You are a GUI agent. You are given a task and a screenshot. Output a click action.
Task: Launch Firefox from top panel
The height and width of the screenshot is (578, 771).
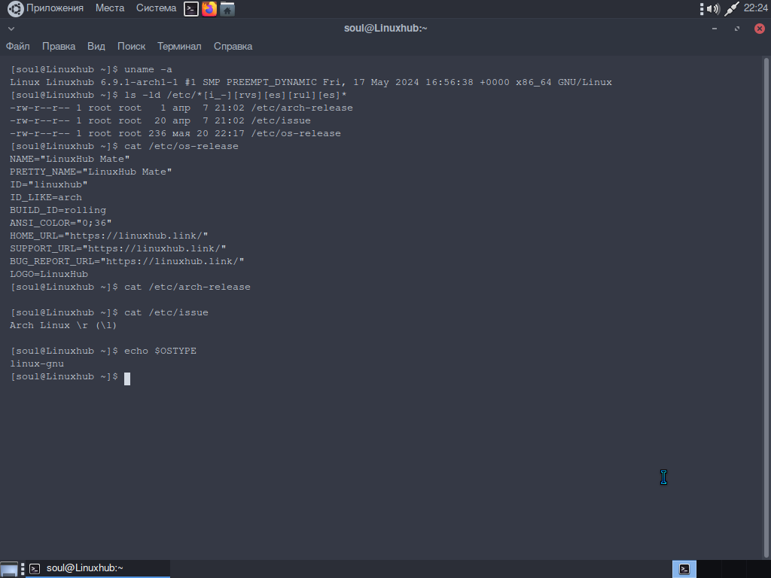(x=209, y=8)
